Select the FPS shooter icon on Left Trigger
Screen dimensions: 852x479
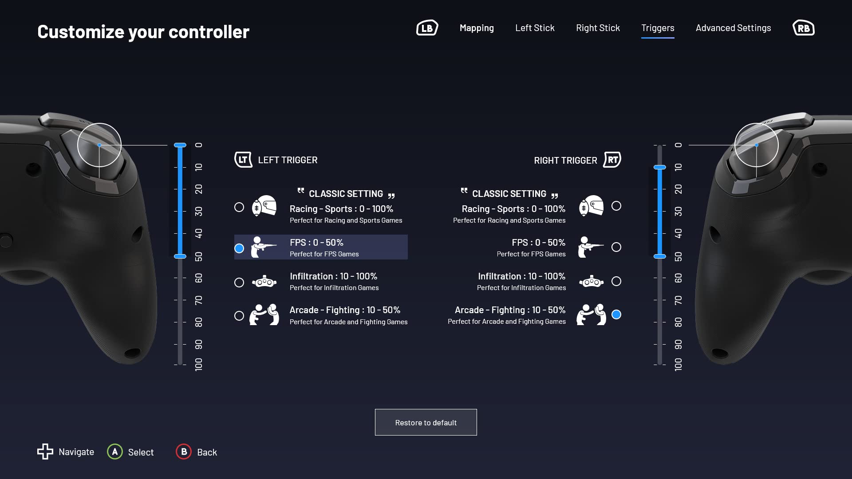[x=264, y=246]
